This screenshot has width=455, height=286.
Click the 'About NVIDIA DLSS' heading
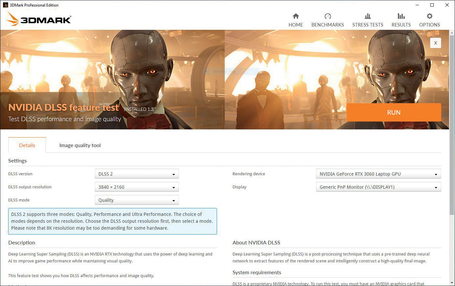[x=256, y=242]
